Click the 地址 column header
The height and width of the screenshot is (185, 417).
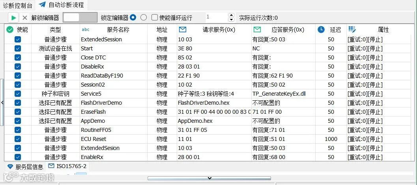(162, 30)
